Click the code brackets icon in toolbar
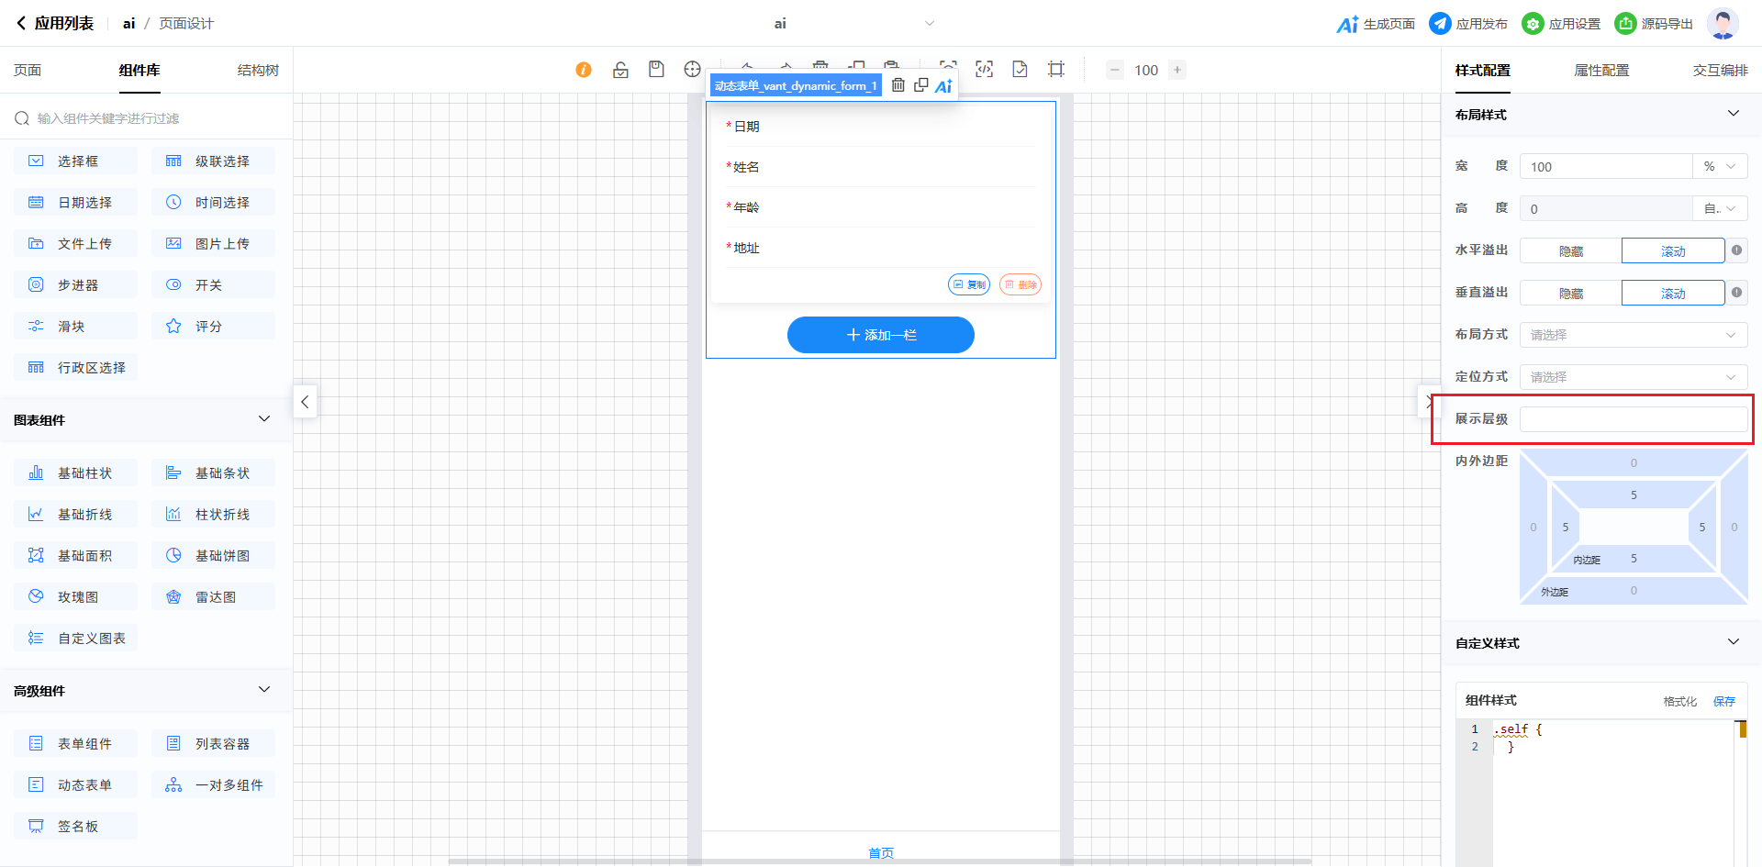The image size is (1762, 867). click(984, 70)
